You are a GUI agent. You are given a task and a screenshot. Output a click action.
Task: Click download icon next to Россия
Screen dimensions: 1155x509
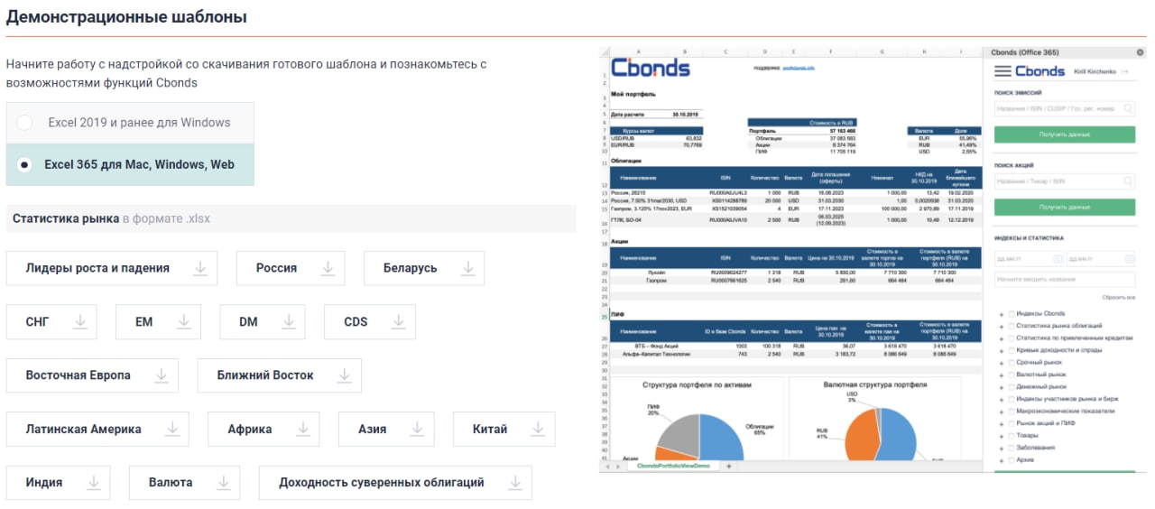point(328,268)
